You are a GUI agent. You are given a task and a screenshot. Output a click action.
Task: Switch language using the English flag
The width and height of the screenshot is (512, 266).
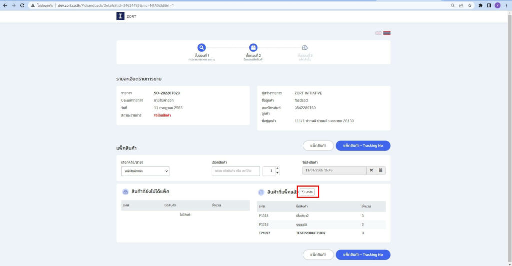click(x=378, y=33)
